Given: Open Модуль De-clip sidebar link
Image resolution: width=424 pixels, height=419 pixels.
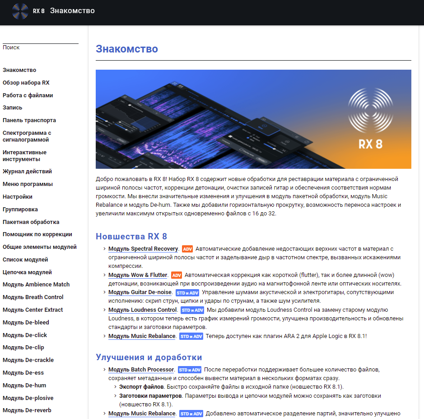Looking at the screenshot, I should pos(23,347).
